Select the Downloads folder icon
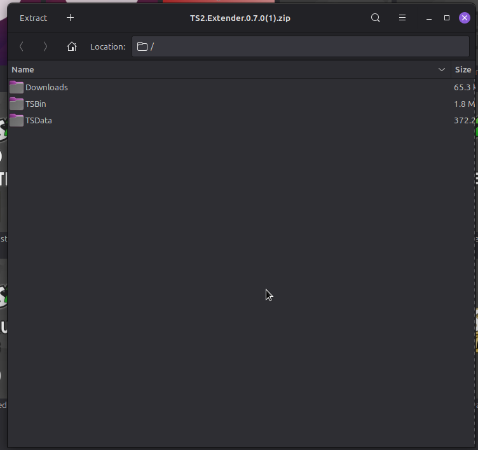 (x=17, y=87)
